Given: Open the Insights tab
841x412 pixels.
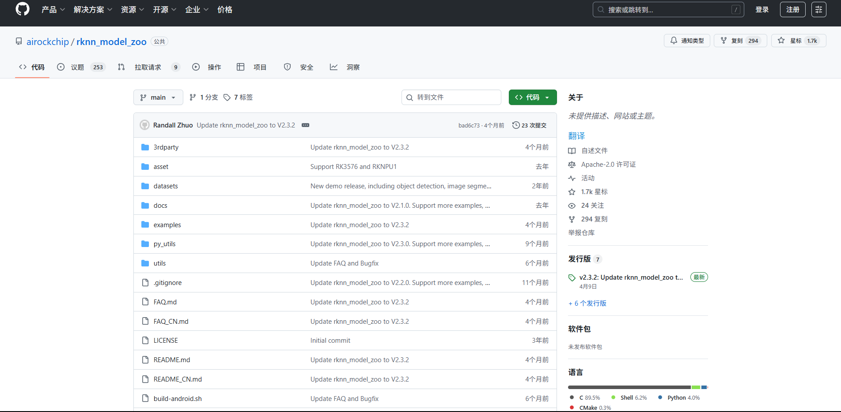Looking at the screenshot, I should click(345, 67).
